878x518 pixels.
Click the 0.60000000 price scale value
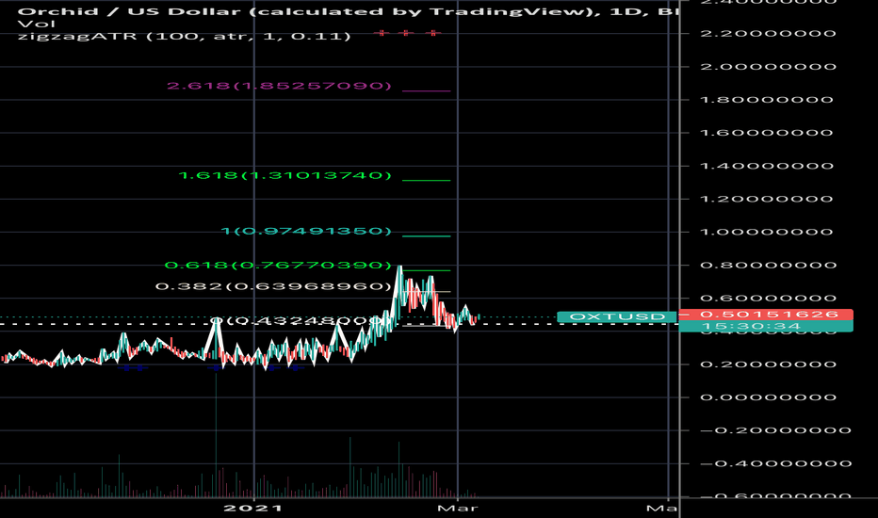769,298
